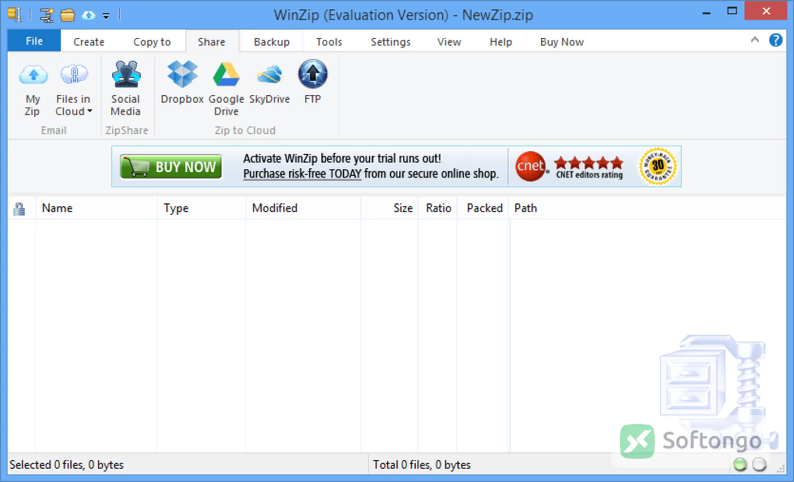Screen dimensions: 794x482
Task: Upload zip to Dropbox
Action: pos(182,82)
